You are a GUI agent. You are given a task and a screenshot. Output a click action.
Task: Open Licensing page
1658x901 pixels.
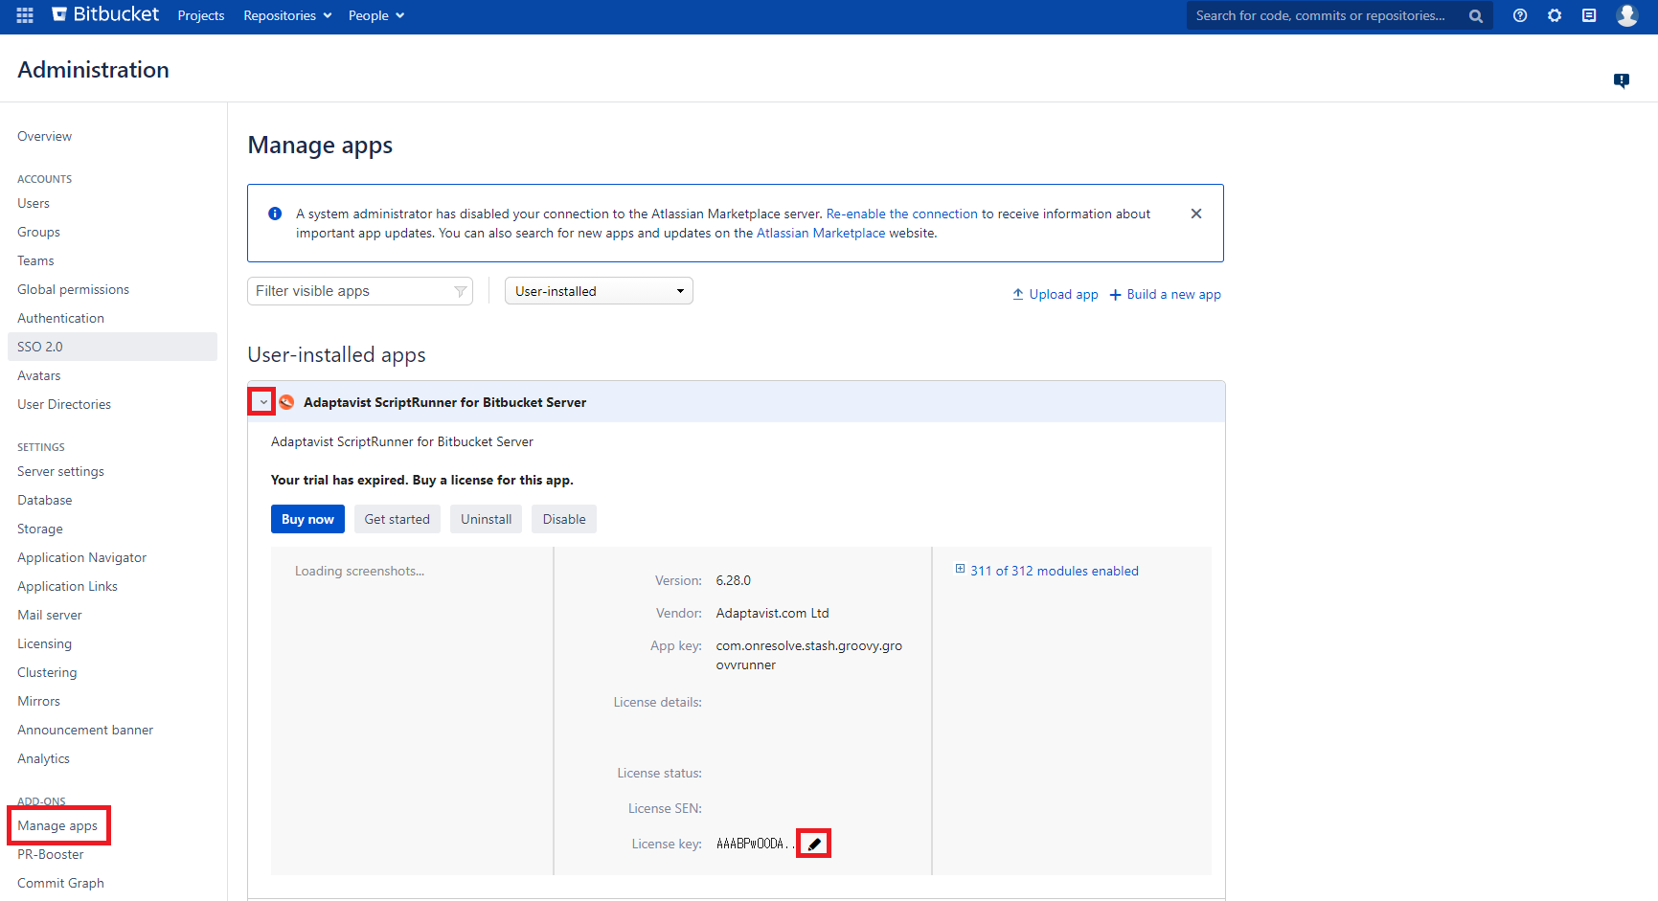[x=44, y=643]
